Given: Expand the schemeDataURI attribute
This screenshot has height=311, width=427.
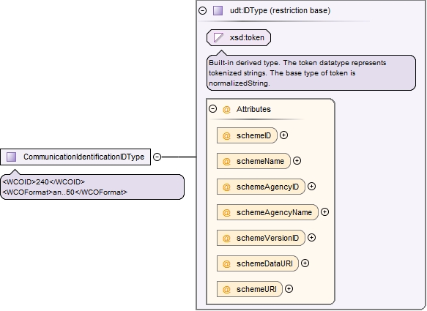Looking at the screenshot, I should [x=305, y=263].
